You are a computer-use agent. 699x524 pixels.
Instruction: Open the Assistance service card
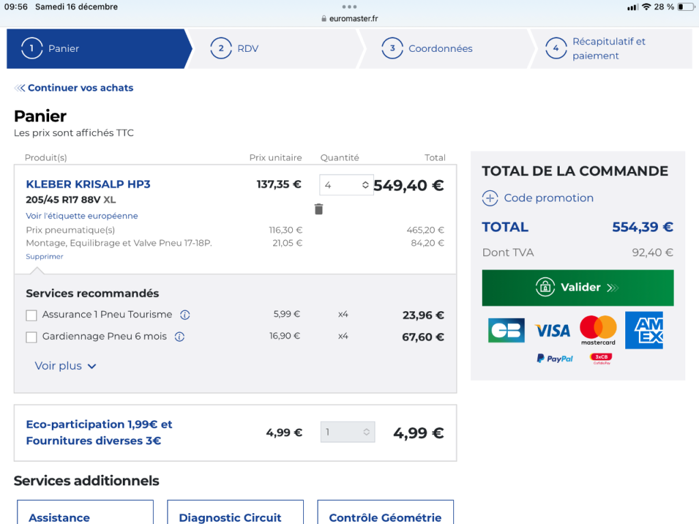tap(85, 512)
